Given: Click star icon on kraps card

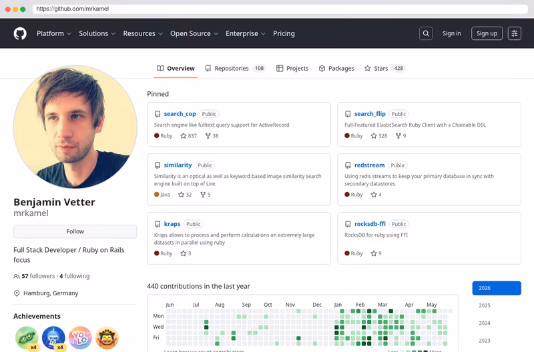Looking at the screenshot, I should (183, 253).
